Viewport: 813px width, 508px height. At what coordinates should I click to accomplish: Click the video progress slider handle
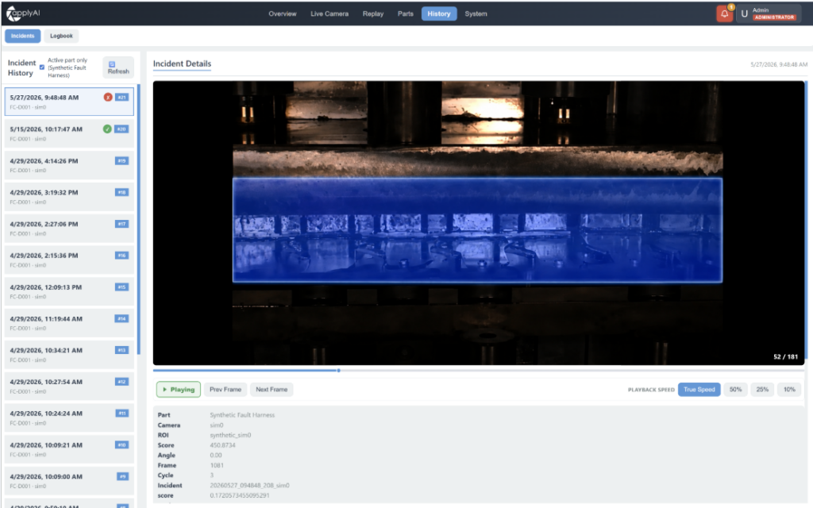tap(338, 371)
